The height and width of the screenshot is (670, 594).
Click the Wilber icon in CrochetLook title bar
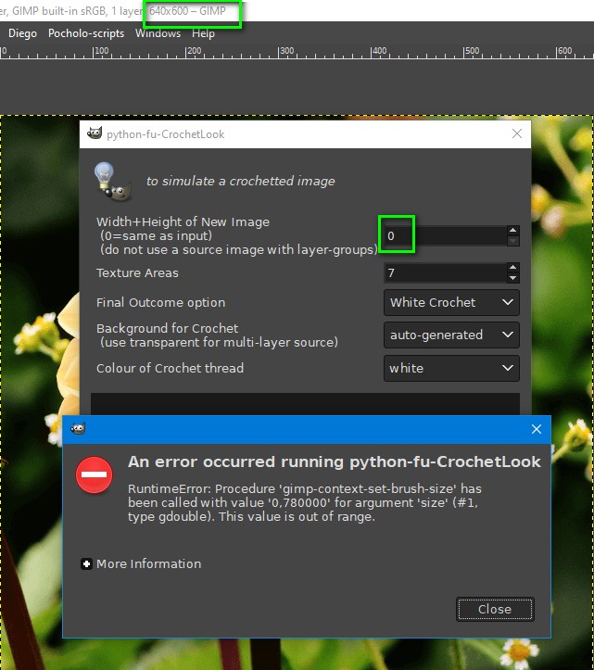[95, 133]
